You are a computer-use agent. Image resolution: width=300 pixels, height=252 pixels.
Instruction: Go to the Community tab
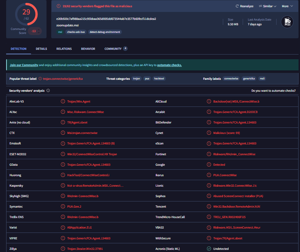point(113,49)
